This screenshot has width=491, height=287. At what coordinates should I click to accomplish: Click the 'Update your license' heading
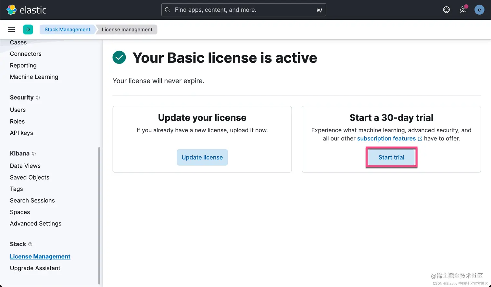tap(202, 118)
